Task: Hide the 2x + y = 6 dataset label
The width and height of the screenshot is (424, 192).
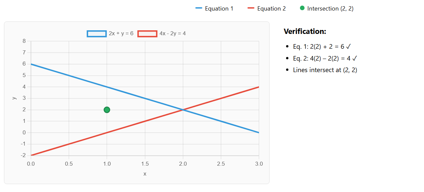Action: coord(121,34)
